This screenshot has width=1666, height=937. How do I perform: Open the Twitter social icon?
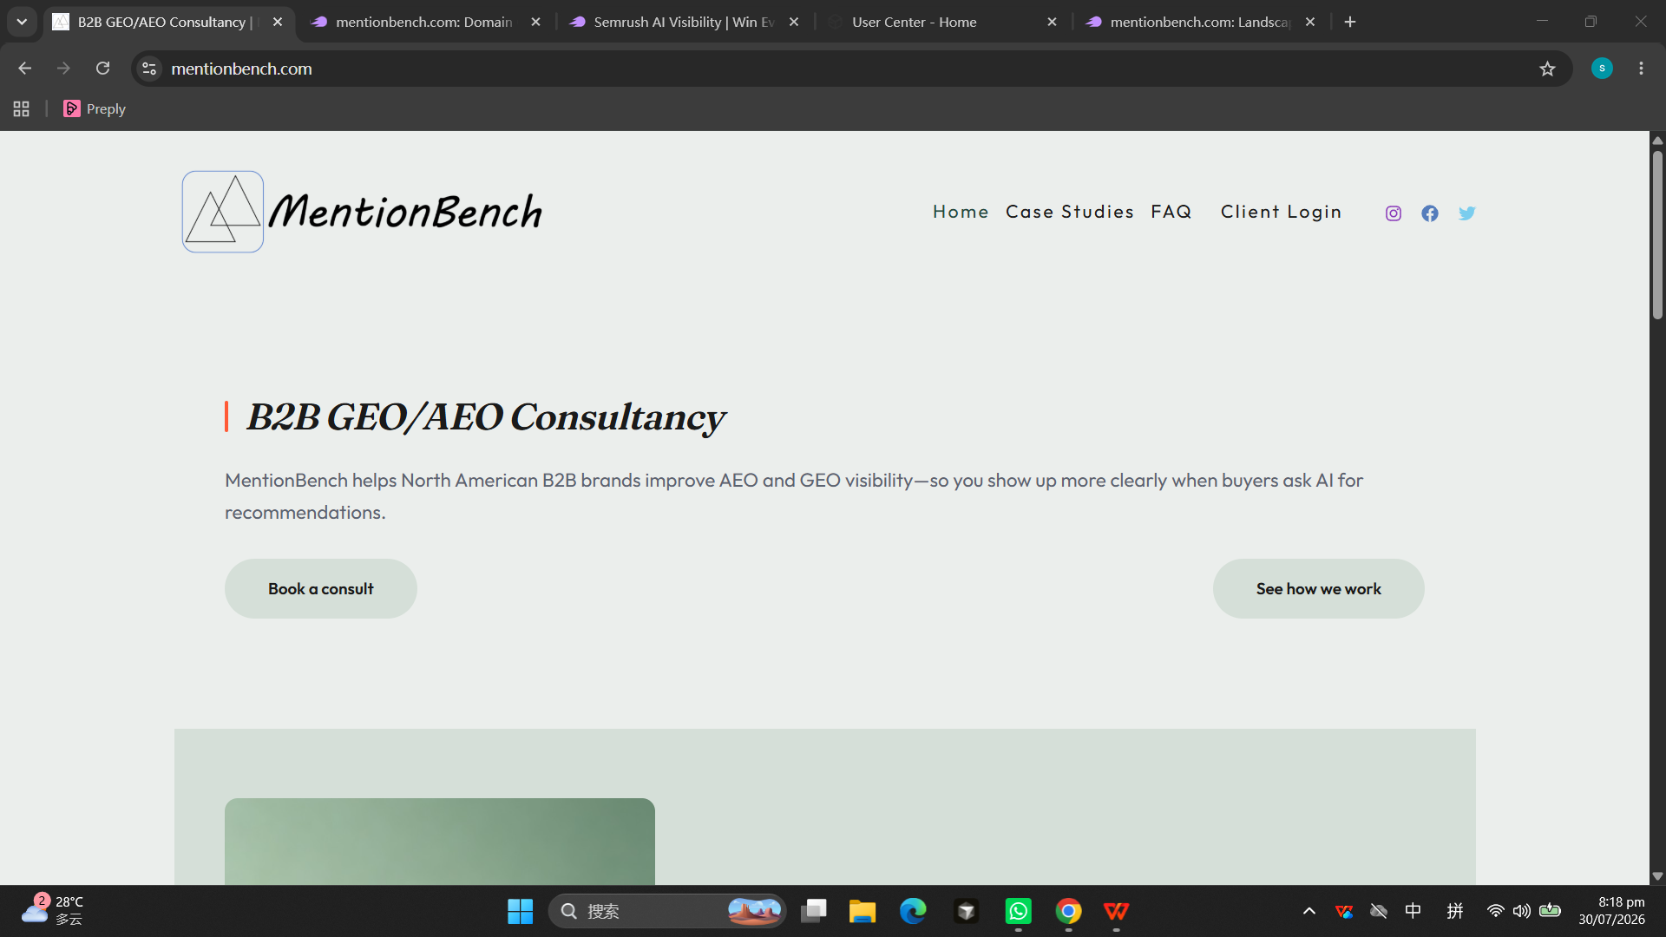pyautogui.click(x=1466, y=213)
